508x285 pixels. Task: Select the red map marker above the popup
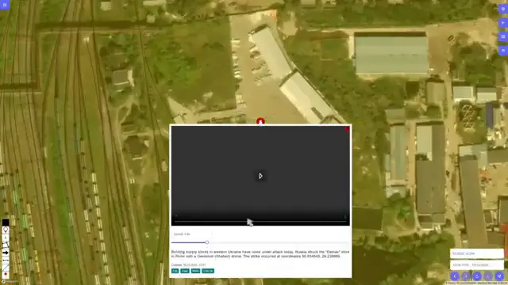pyautogui.click(x=260, y=121)
